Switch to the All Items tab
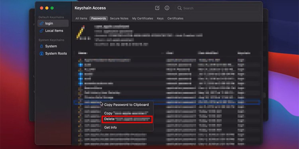 [x=81, y=18]
